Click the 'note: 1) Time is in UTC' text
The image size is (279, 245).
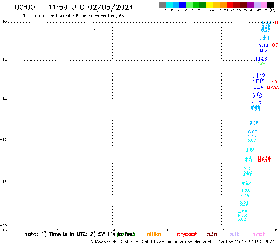pos(56,234)
